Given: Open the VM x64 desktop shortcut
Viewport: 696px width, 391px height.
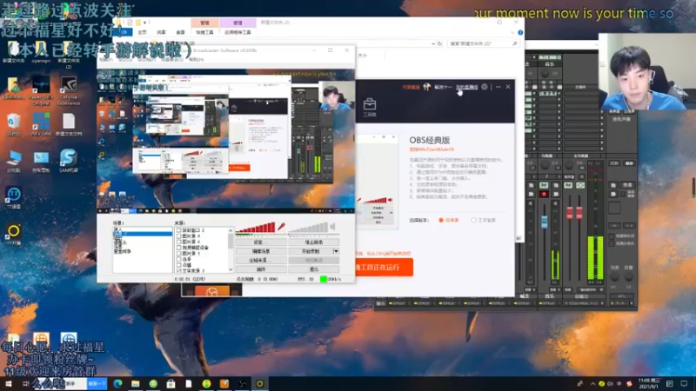Looking at the screenshot, I should [x=41, y=124].
